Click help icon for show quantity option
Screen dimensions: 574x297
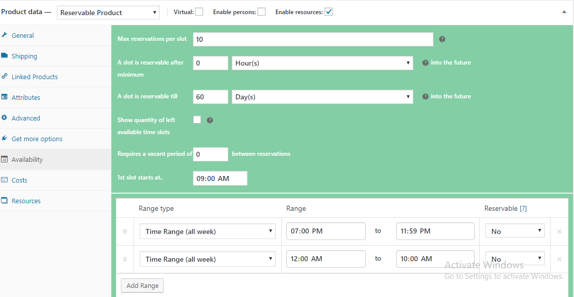click(x=210, y=121)
